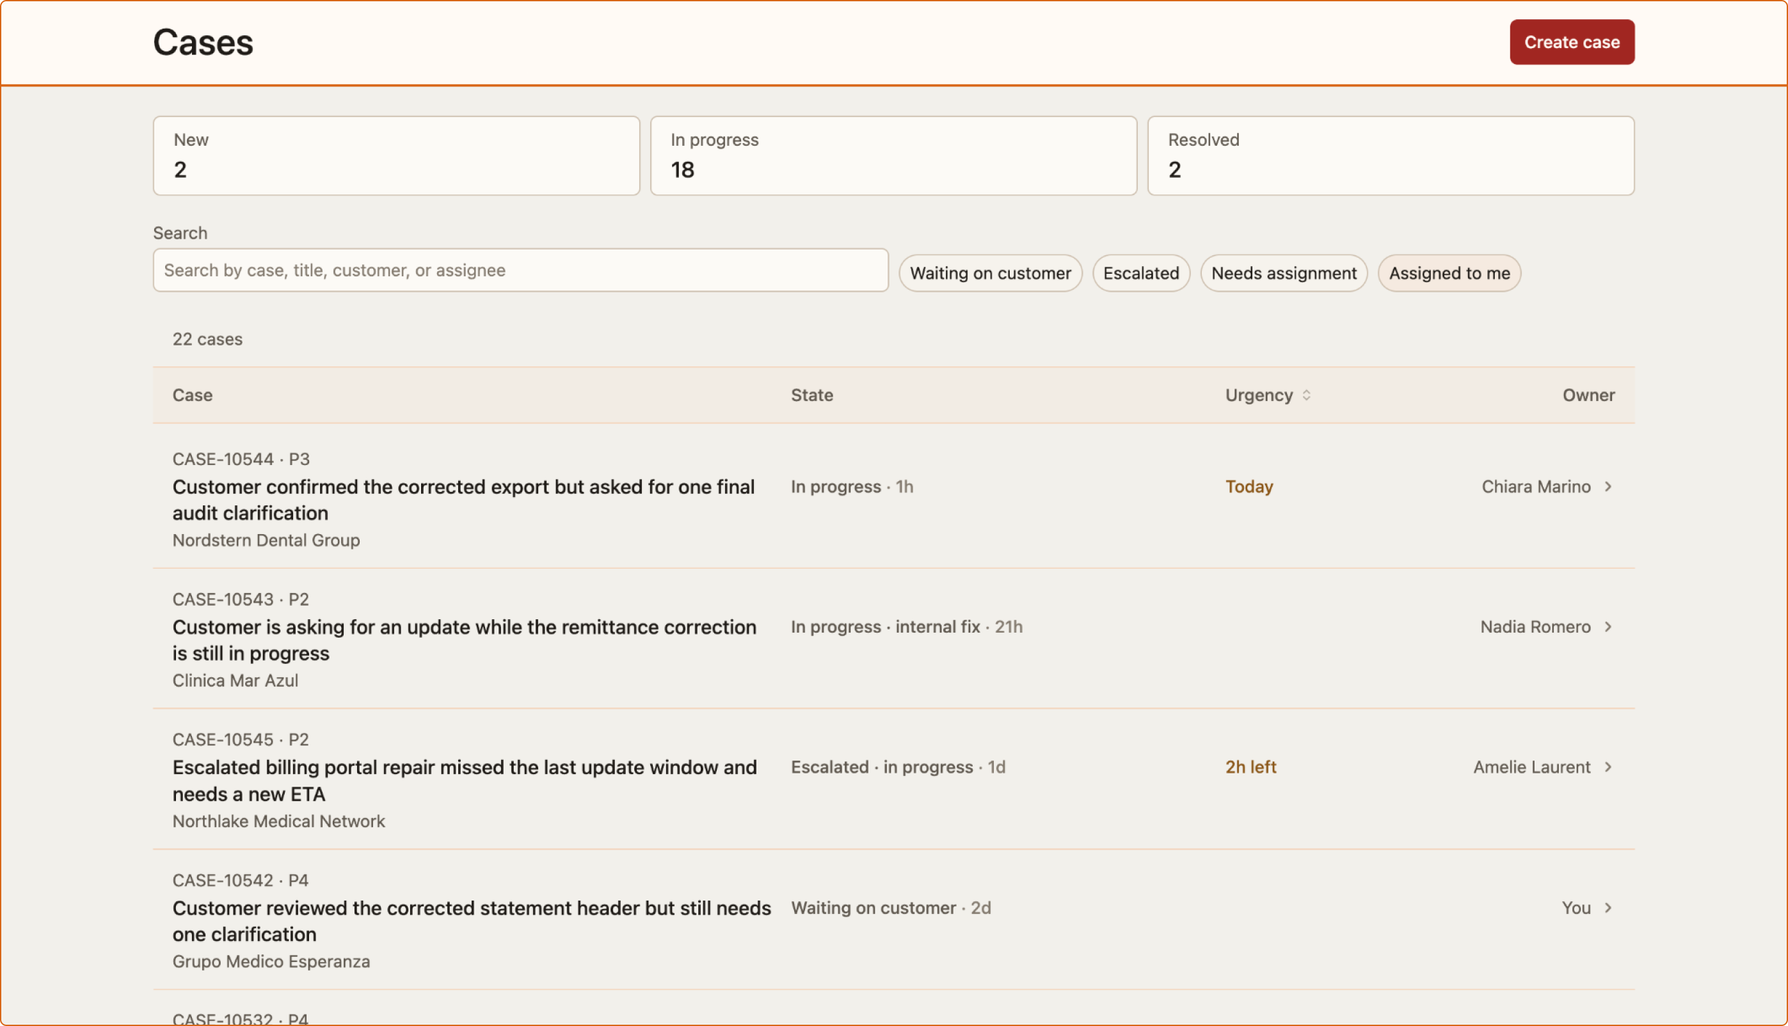Toggle the Waiting on customer filter
This screenshot has width=1788, height=1026.
[x=989, y=273]
